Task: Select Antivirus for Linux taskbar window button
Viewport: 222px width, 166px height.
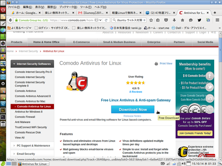Action: (33, 164)
